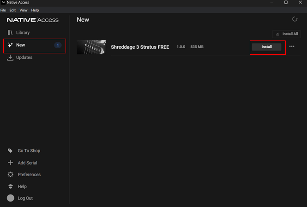The width and height of the screenshot is (307, 207).
Task: Close the Native Access window
Action: pyautogui.click(x=300, y=2)
